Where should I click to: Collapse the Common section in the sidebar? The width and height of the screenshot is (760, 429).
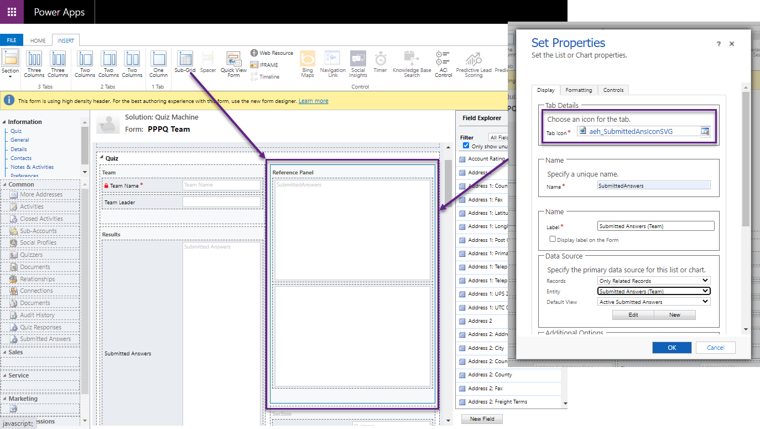pyautogui.click(x=4, y=184)
